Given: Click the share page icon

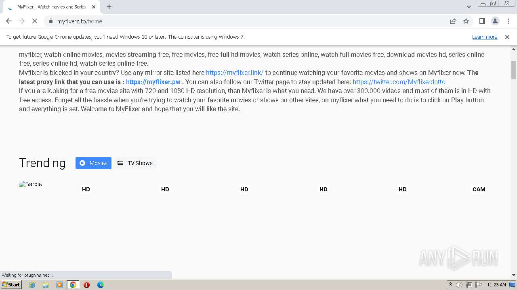Looking at the screenshot, I should tap(453, 21).
